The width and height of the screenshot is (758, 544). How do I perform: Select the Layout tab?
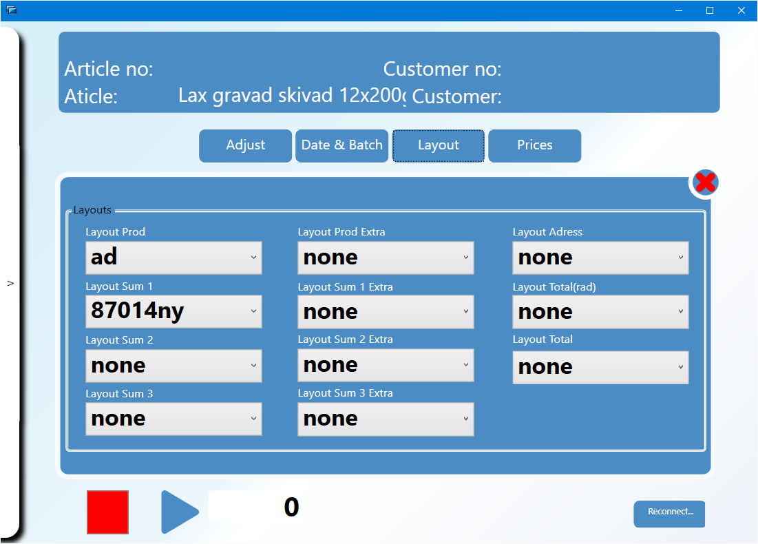pos(439,145)
